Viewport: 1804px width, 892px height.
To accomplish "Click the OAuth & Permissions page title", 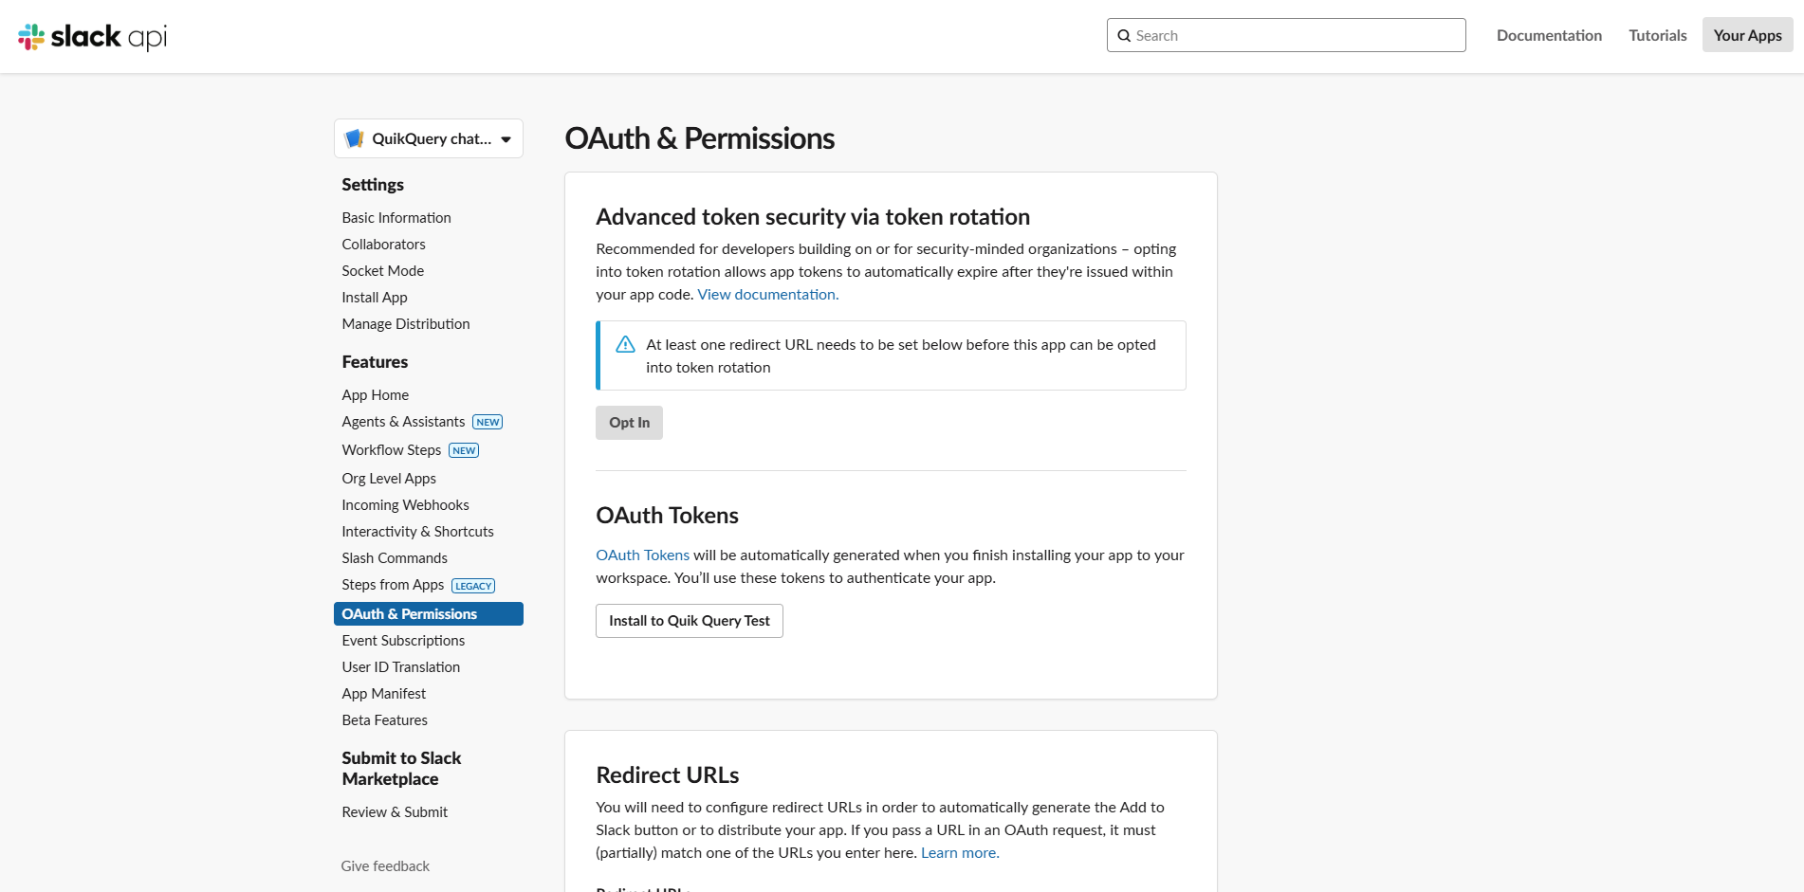I will (x=700, y=138).
